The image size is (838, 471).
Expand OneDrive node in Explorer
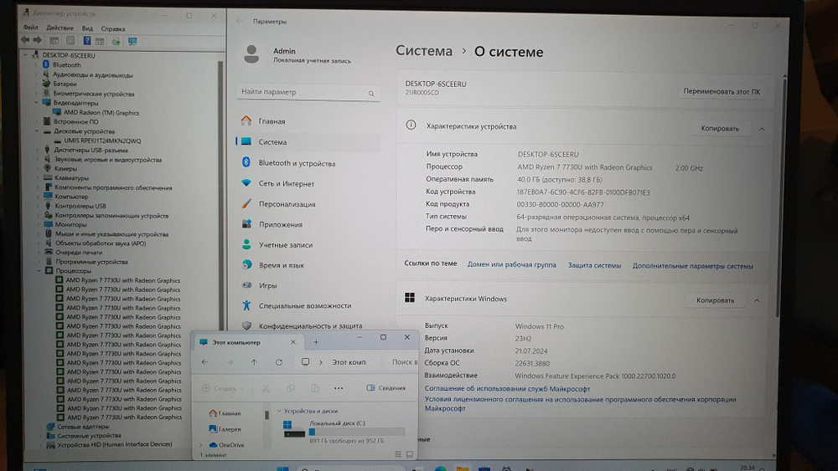point(201,445)
